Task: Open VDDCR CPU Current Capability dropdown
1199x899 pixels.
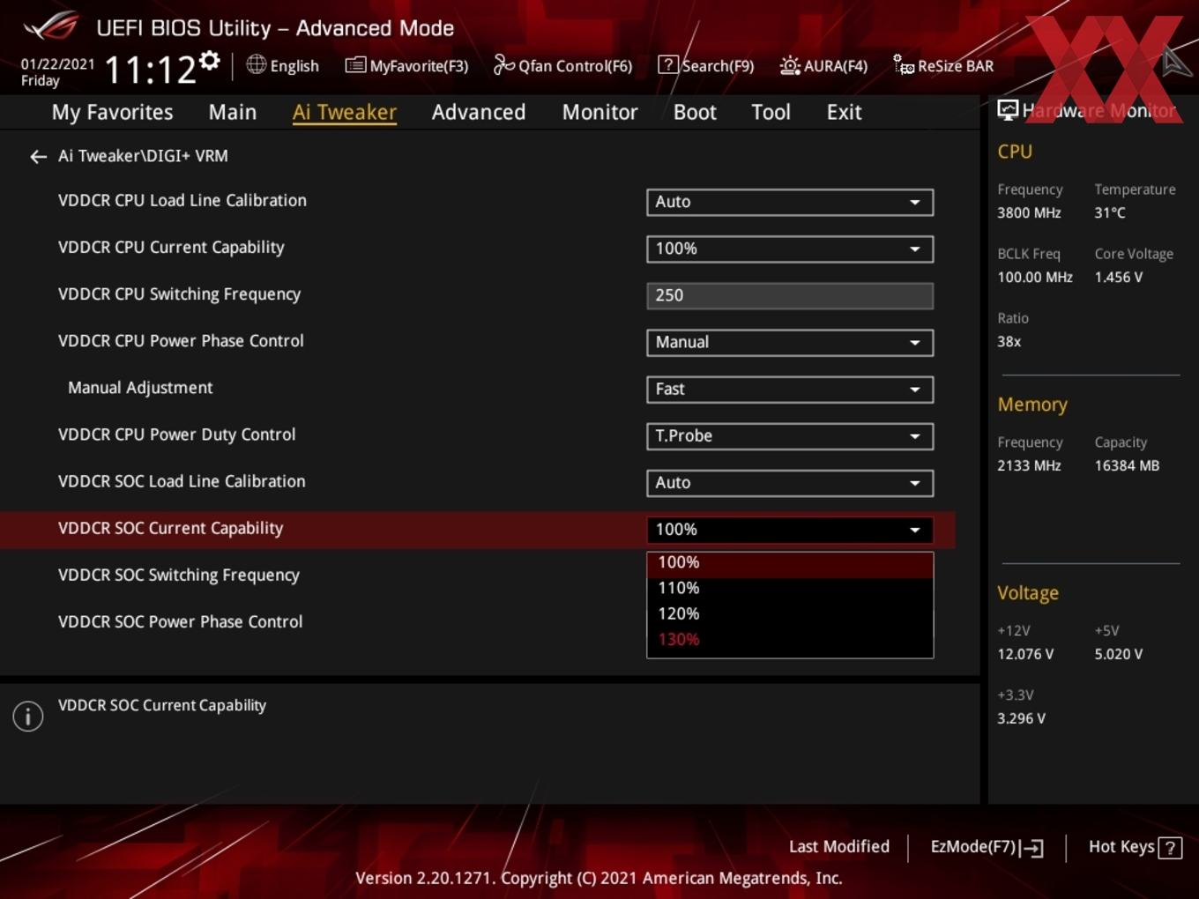Action: tap(790, 249)
